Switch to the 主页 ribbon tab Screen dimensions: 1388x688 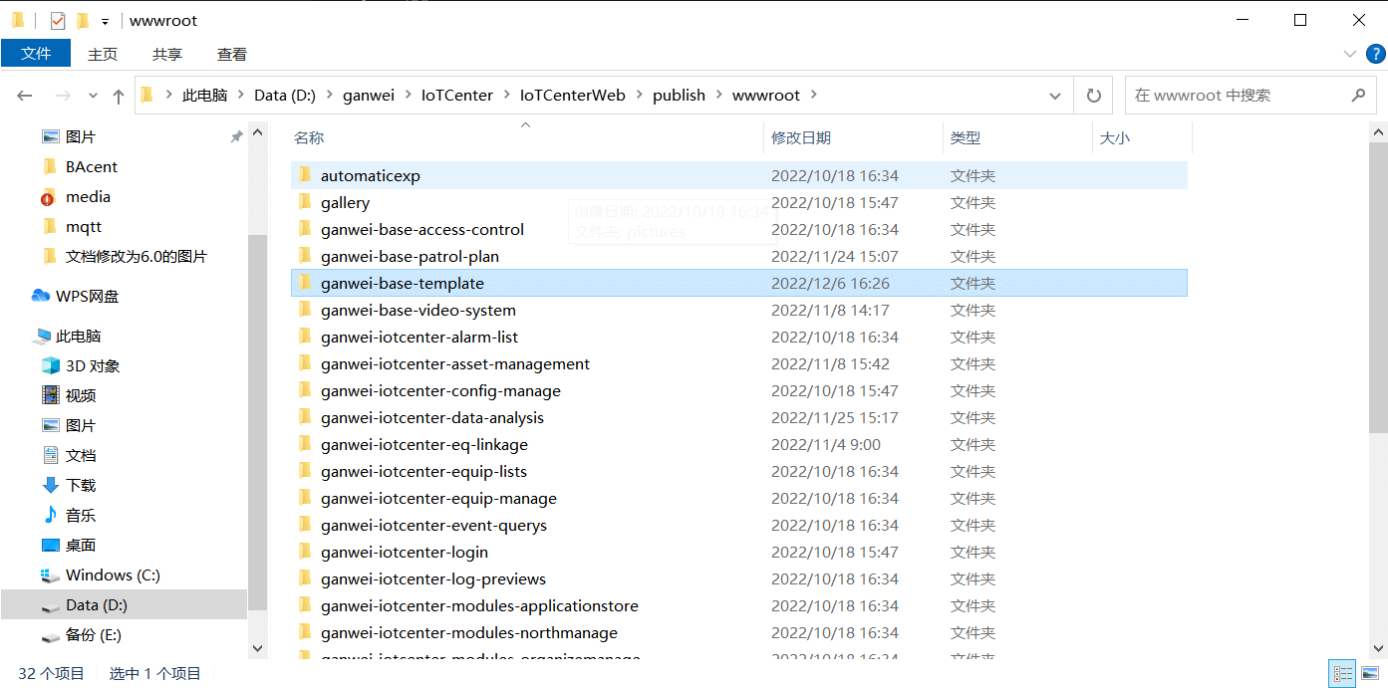[103, 54]
